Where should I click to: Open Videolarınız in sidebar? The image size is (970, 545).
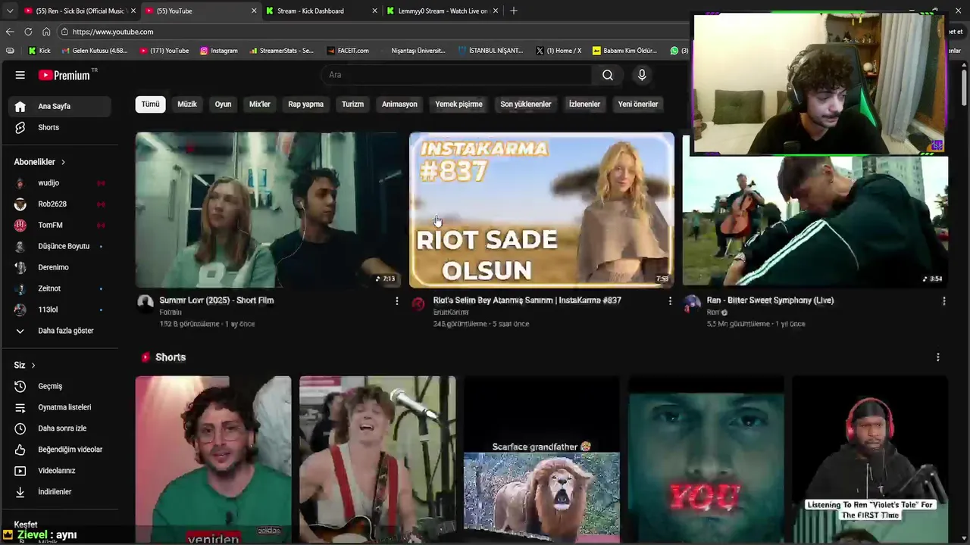tap(60, 472)
